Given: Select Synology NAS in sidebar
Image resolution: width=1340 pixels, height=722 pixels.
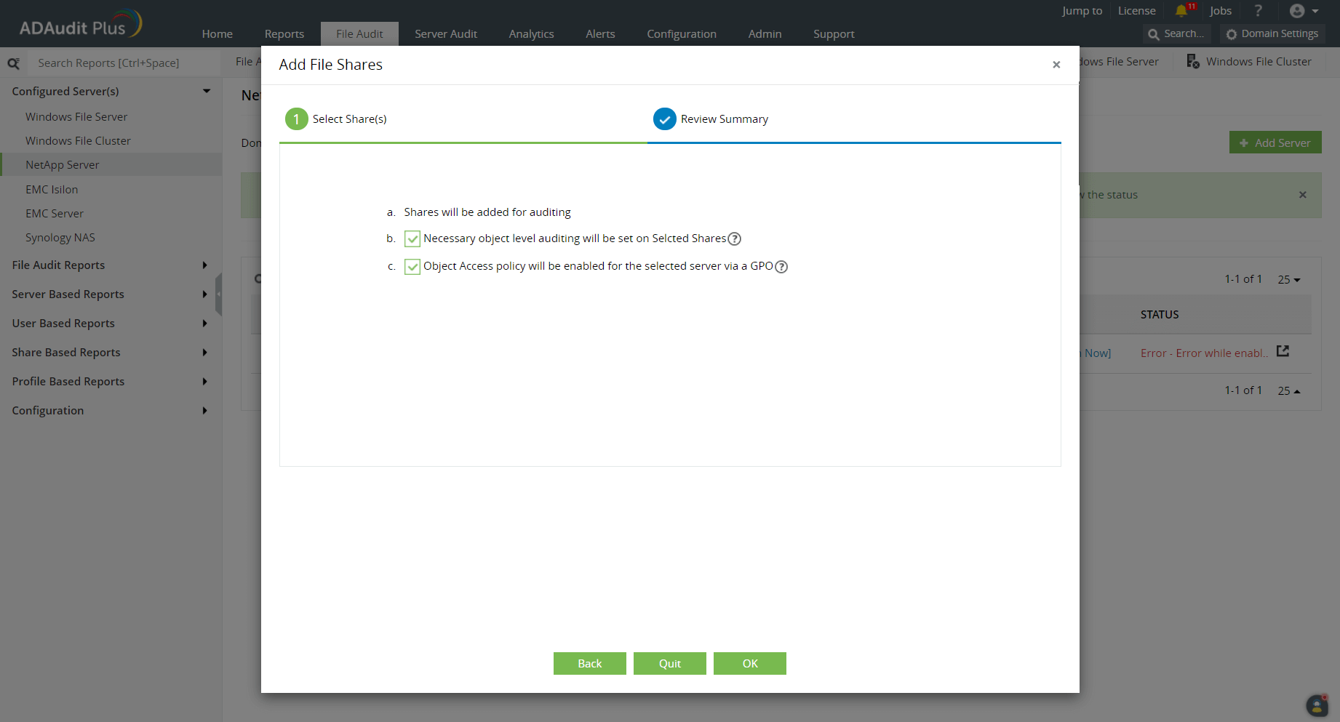Looking at the screenshot, I should point(60,238).
